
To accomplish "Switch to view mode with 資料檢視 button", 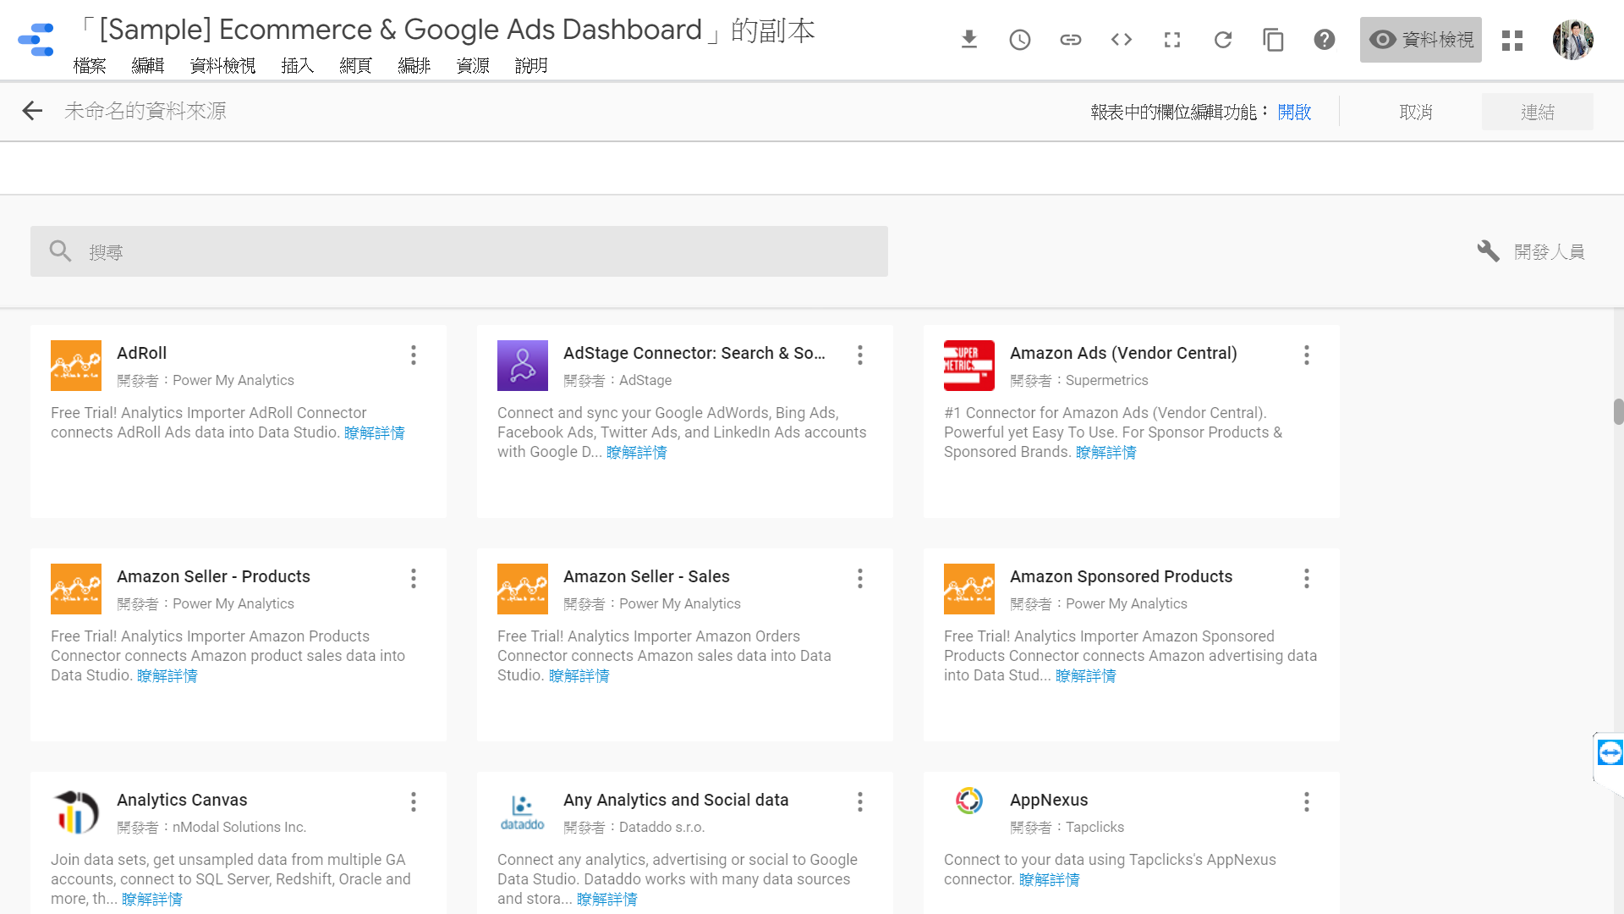I will (1421, 40).
